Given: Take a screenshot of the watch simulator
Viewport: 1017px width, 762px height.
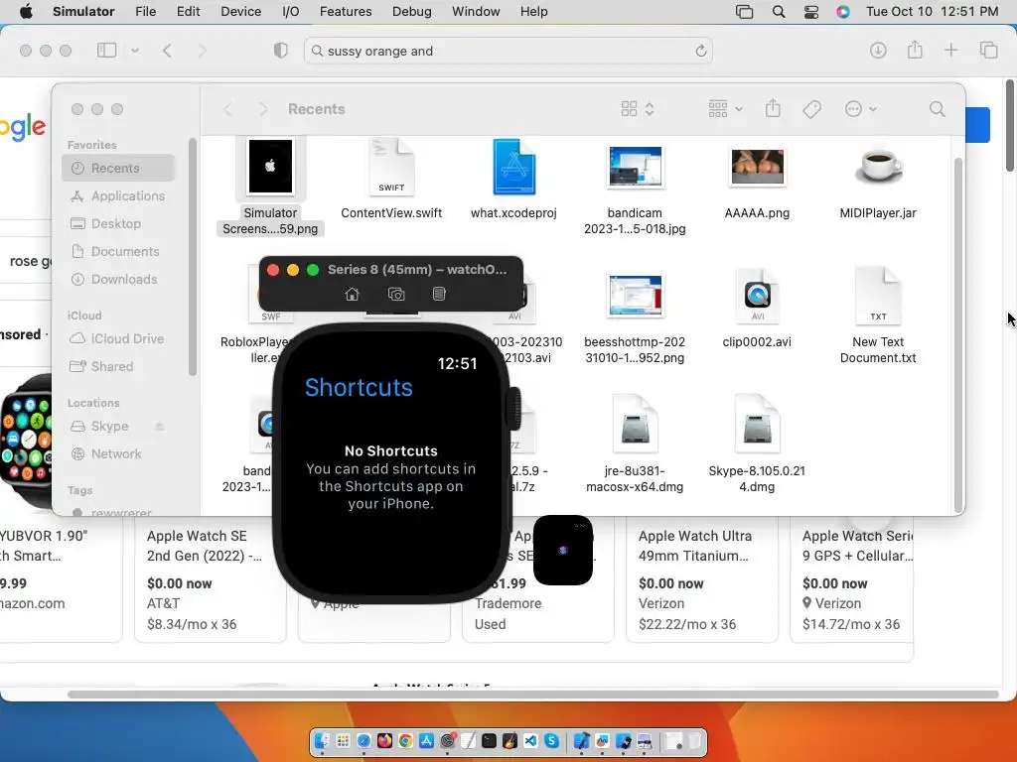Looking at the screenshot, I should 396,294.
